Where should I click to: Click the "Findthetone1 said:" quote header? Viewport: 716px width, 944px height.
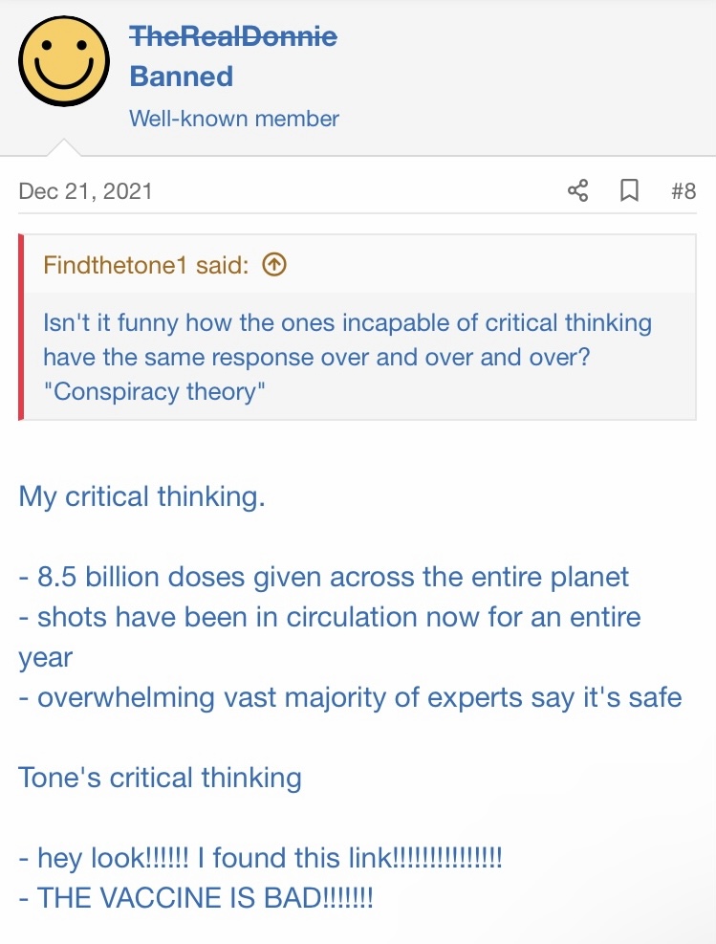tap(145, 265)
